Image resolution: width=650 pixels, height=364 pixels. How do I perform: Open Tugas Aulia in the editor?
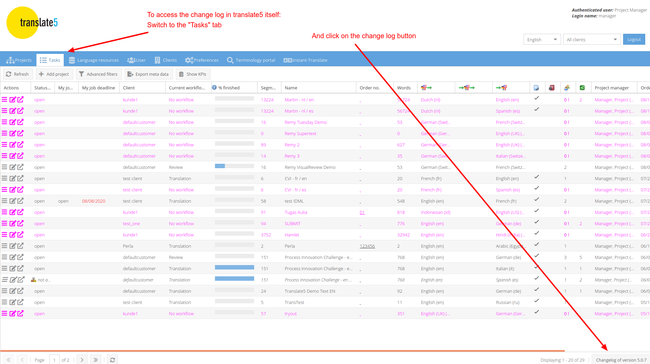click(x=20, y=212)
